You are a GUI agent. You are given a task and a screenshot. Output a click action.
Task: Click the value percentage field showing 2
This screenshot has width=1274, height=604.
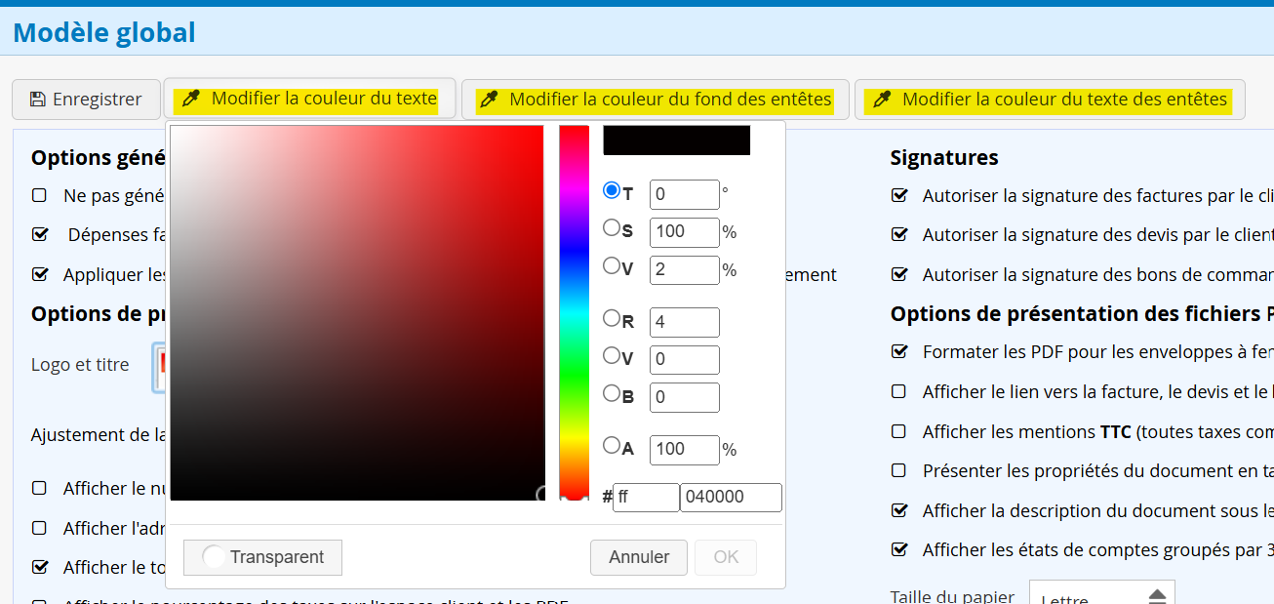685,270
